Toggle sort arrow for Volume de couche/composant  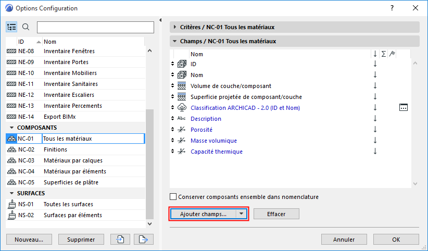[x=375, y=86]
